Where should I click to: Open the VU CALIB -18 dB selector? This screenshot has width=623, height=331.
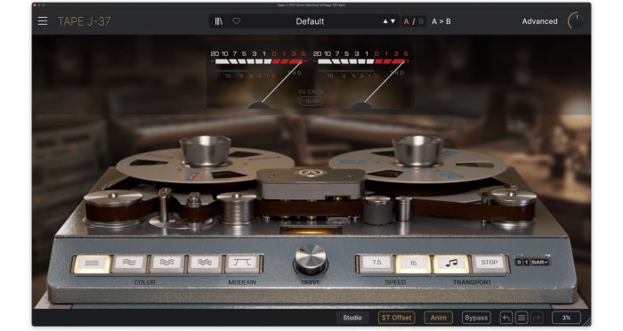pyautogui.click(x=311, y=101)
